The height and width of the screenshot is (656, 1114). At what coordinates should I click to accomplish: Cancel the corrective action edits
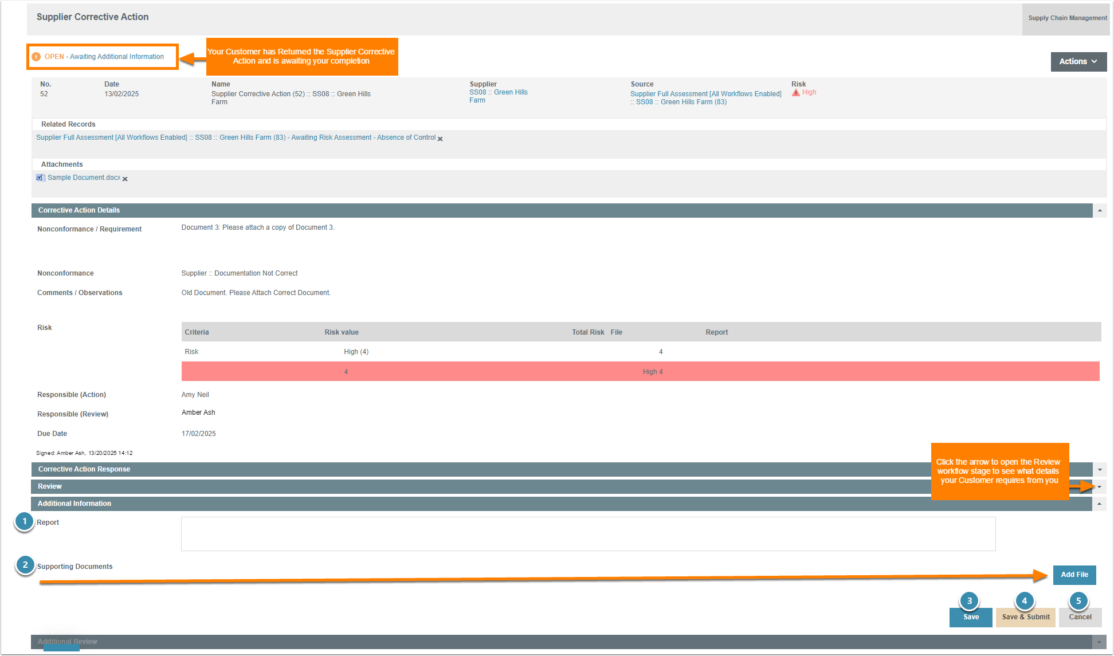coord(1080,618)
